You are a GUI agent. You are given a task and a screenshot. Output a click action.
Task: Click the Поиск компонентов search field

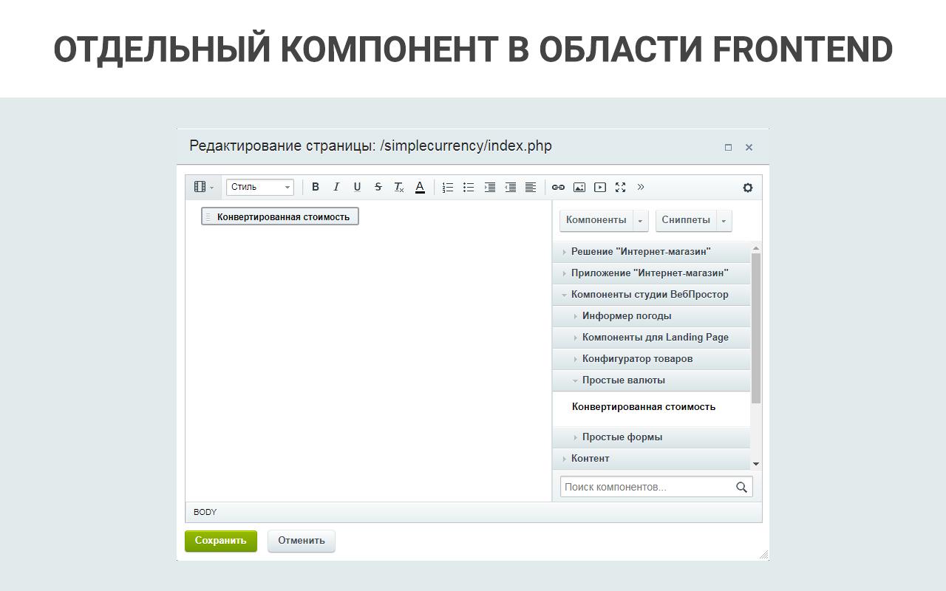click(647, 487)
